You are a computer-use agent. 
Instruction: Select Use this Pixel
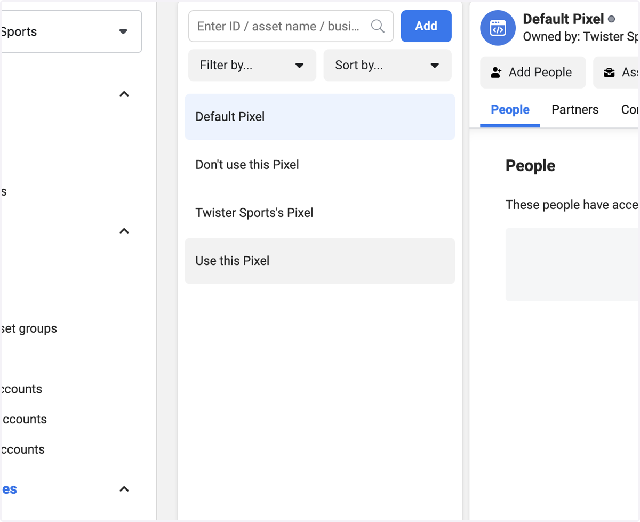point(320,261)
